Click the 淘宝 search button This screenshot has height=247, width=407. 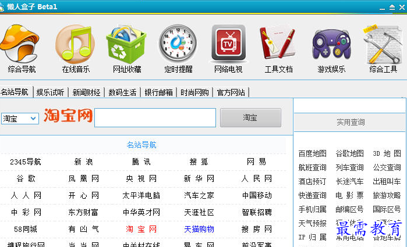point(250,117)
